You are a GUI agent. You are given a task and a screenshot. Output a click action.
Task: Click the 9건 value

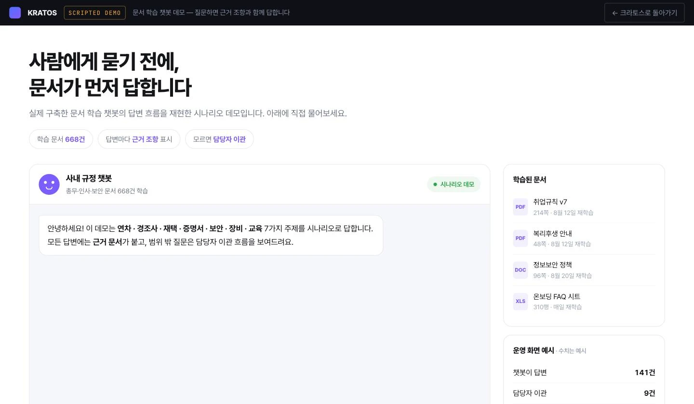click(650, 393)
